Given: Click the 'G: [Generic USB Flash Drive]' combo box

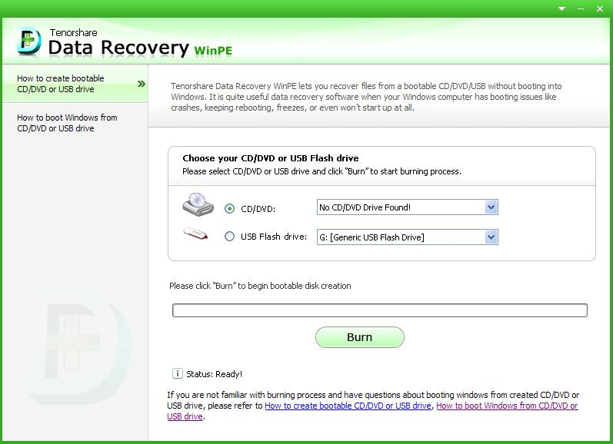Looking at the screenshot, I should click(x=400, y=237).
